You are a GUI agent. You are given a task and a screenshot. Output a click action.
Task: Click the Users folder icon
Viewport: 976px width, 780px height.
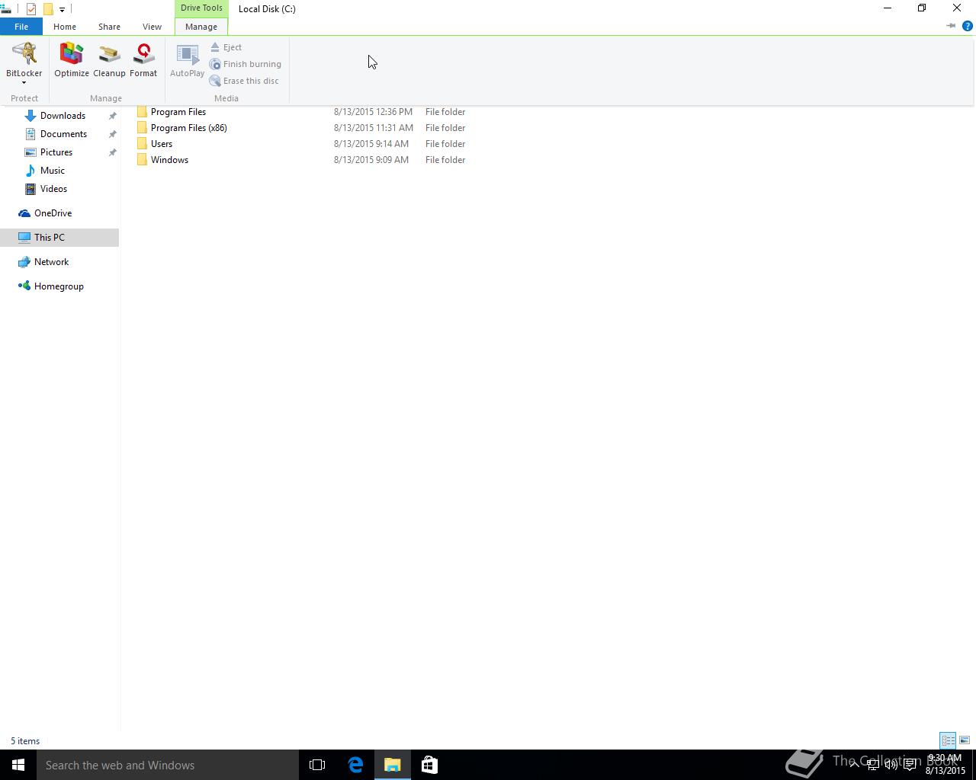click(x=142, y=144)
